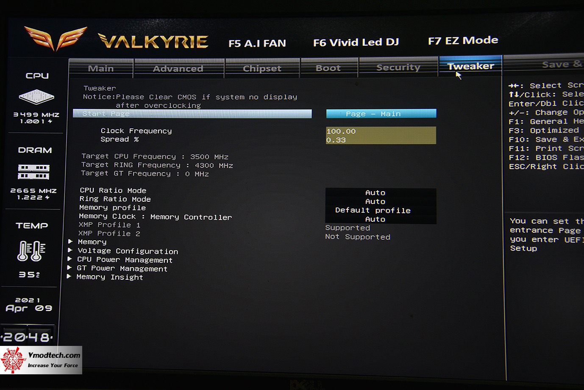Select the Tweaker tab
This screenshot has width=584, height=390.
pyautogui.click(x=471, y=66)
